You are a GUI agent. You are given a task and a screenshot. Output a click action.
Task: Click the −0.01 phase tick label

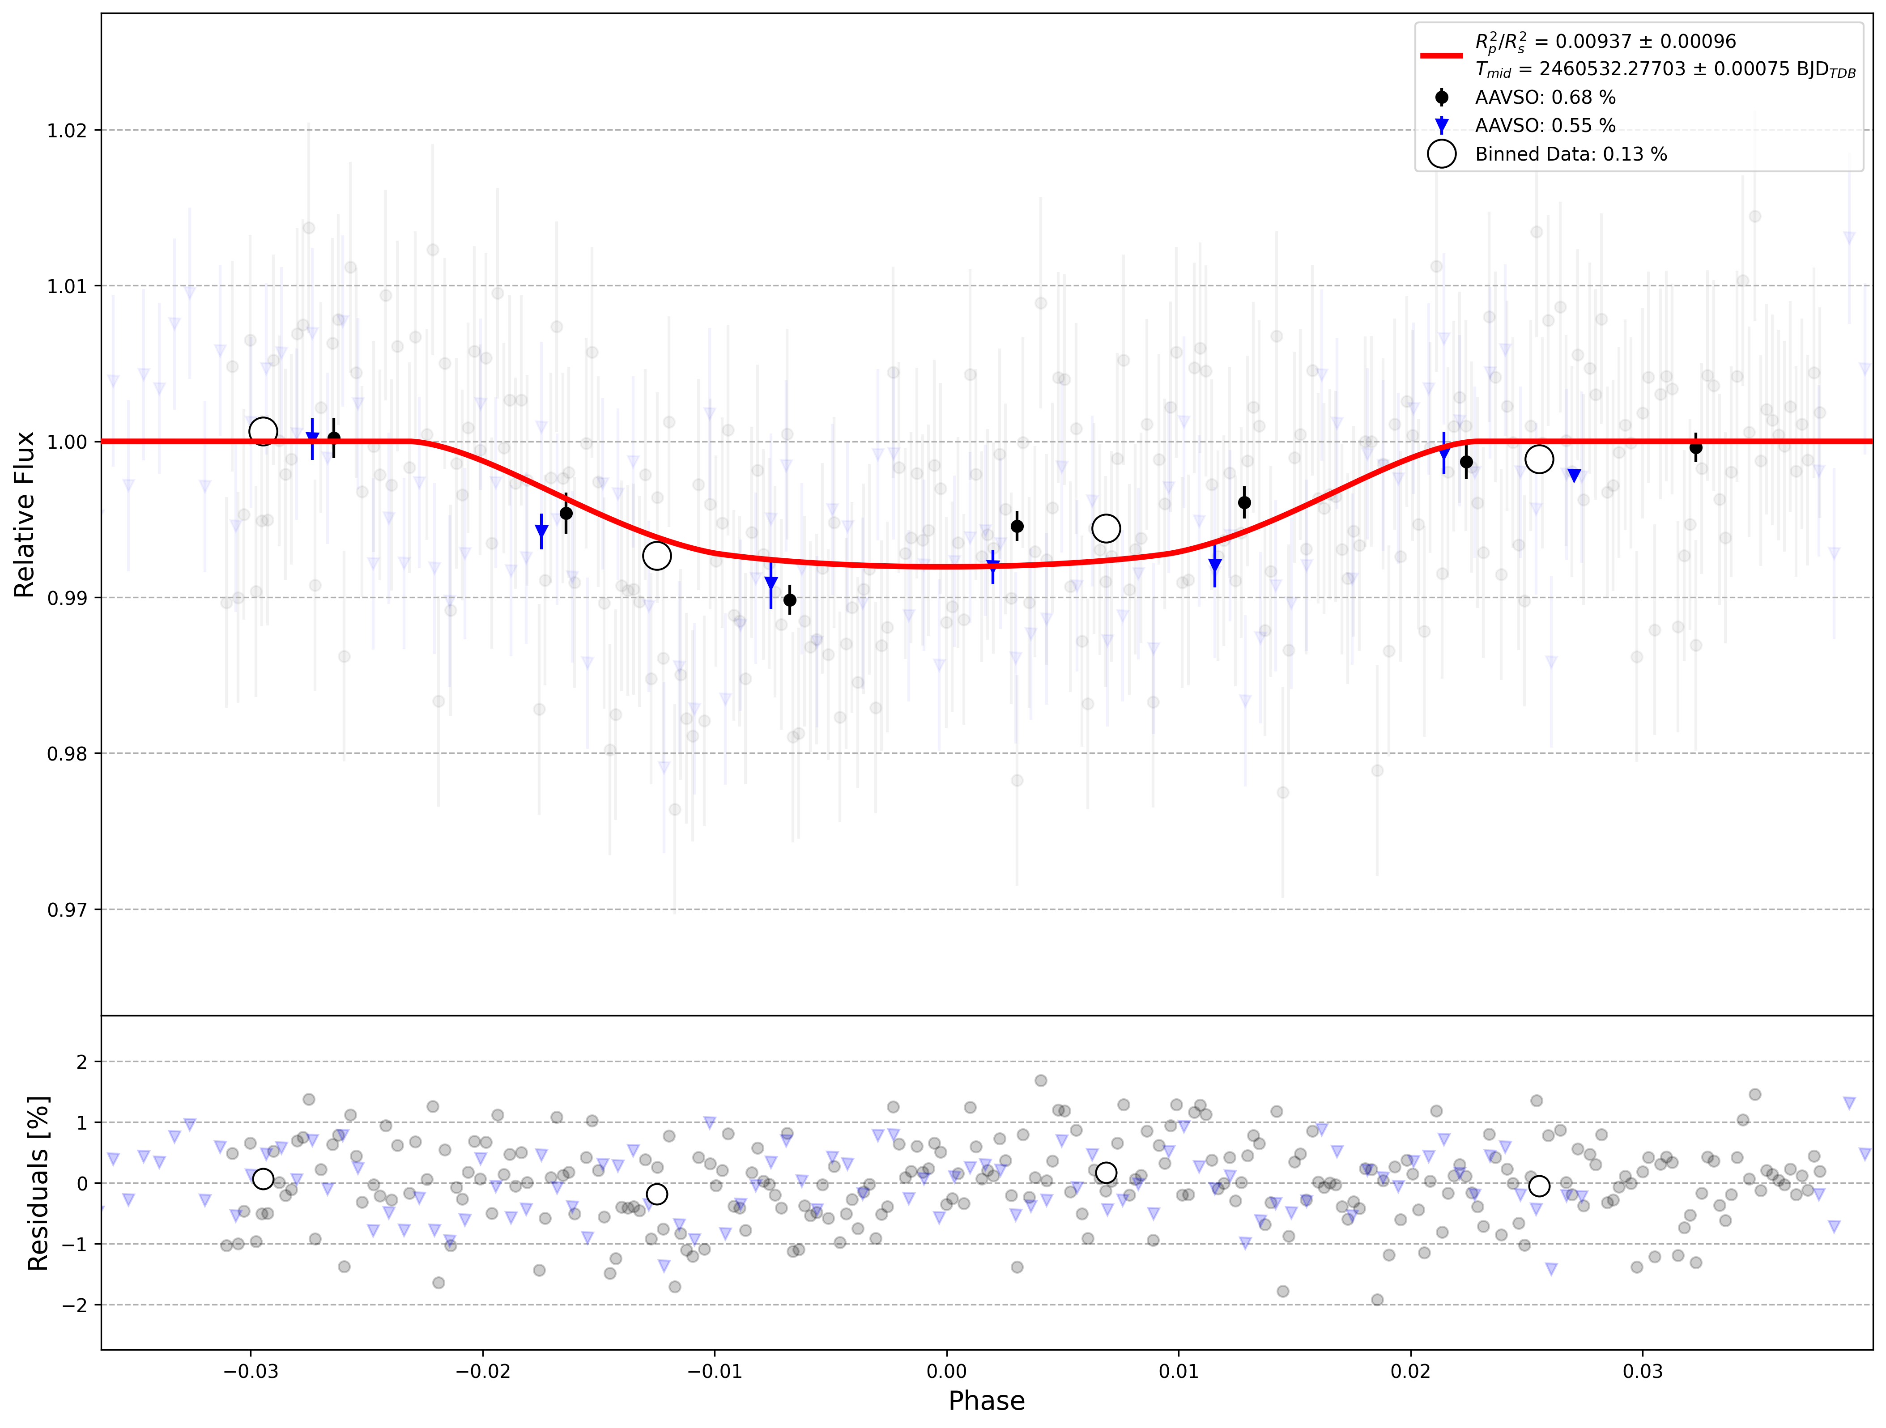715,1371
